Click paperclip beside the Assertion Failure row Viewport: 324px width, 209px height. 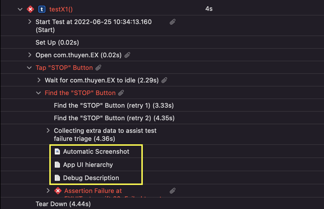[172, 191]
